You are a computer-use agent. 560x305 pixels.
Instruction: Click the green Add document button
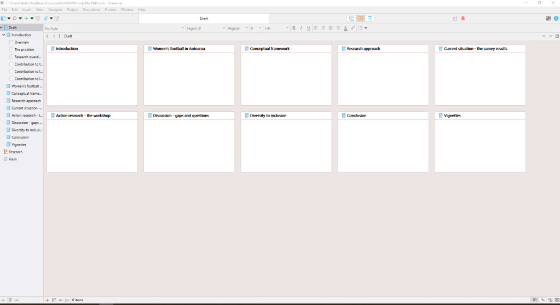click(26, 19)
